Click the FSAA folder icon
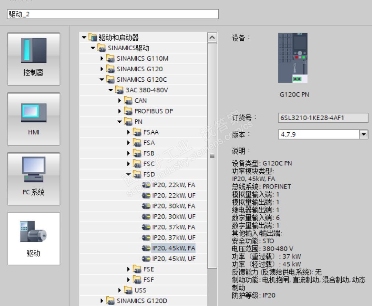Screen dimensions: 372x306 (x=137, y=132)
